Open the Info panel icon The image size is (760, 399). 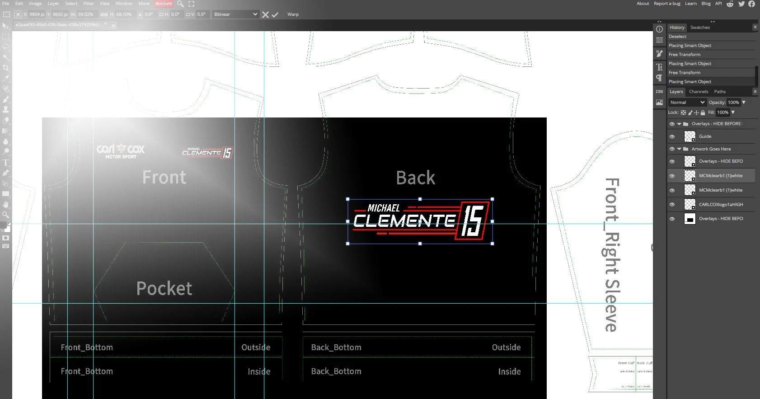(659, 29)
